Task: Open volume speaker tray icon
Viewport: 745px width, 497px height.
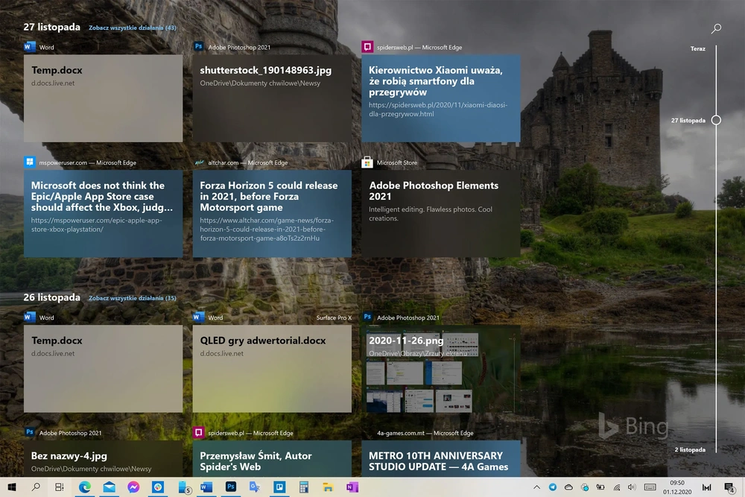Action: pos(632,487)
